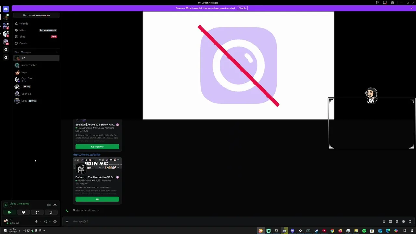Open discord.gg/daddy invite link

point(87,155)
